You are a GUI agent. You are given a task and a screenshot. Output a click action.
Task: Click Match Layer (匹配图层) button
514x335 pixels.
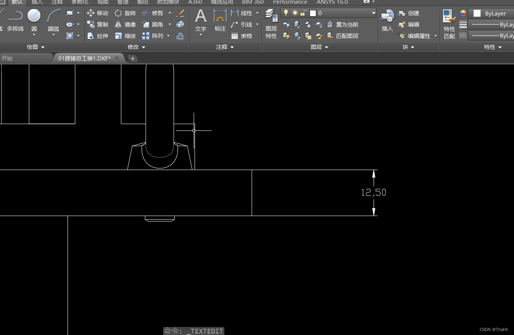(x=342, y=36)
